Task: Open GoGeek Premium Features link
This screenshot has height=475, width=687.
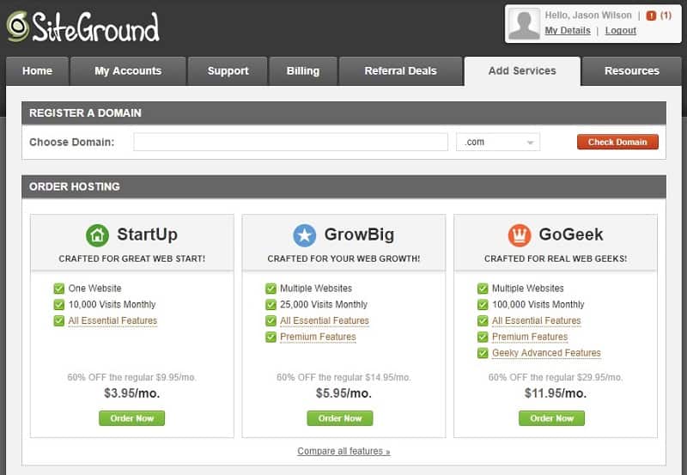Action: coord(530,337)
